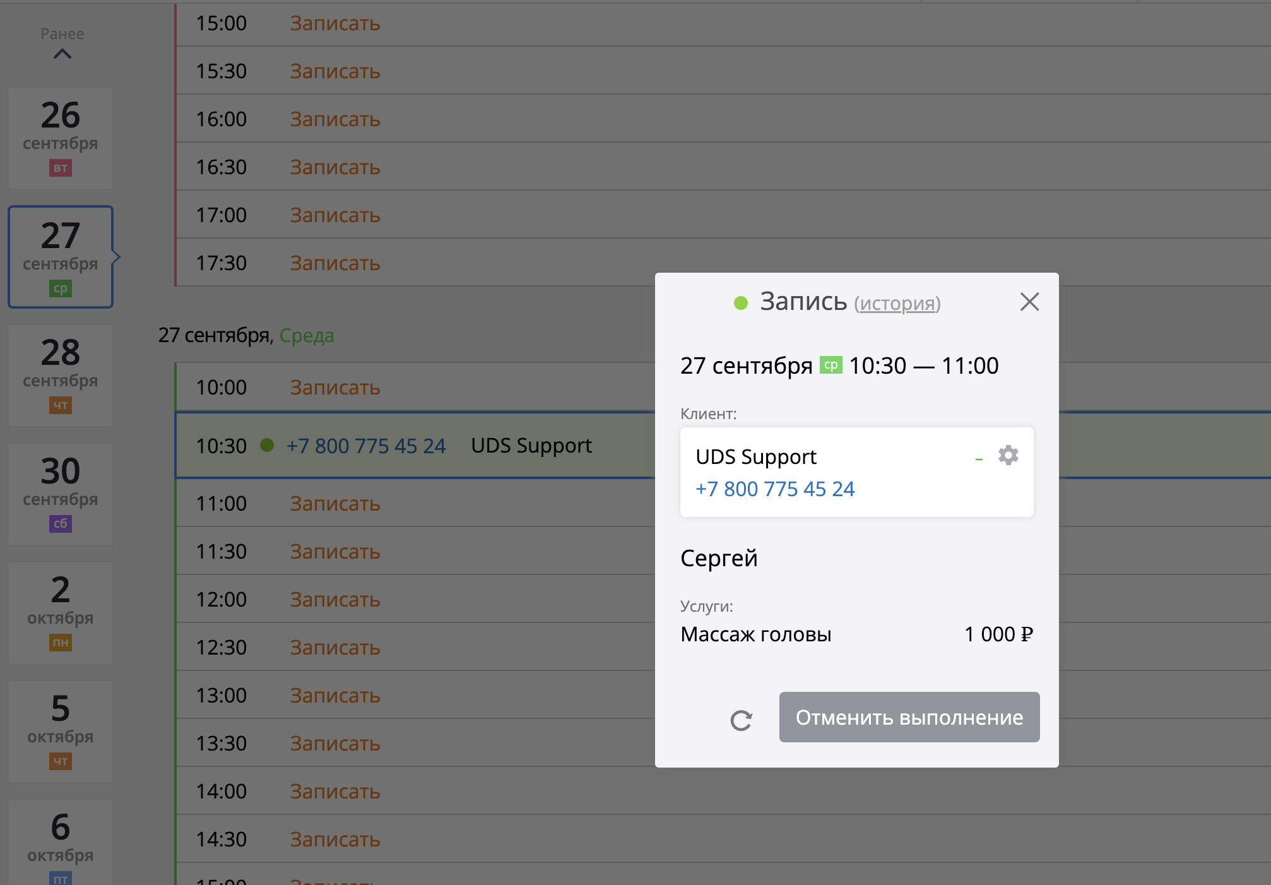Image resolution: width=1271 pixels, height=885 pixels.
Task: Click the Среда weekday label
Action: 307,335
